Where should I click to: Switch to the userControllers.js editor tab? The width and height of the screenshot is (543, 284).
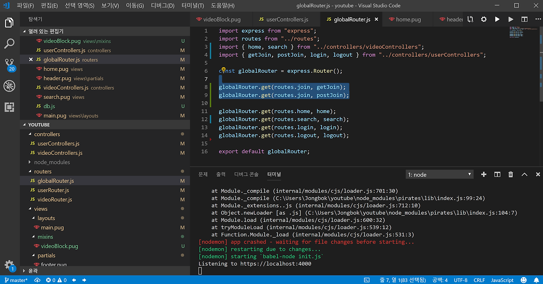pyautogui.click(x=283, y=20)
